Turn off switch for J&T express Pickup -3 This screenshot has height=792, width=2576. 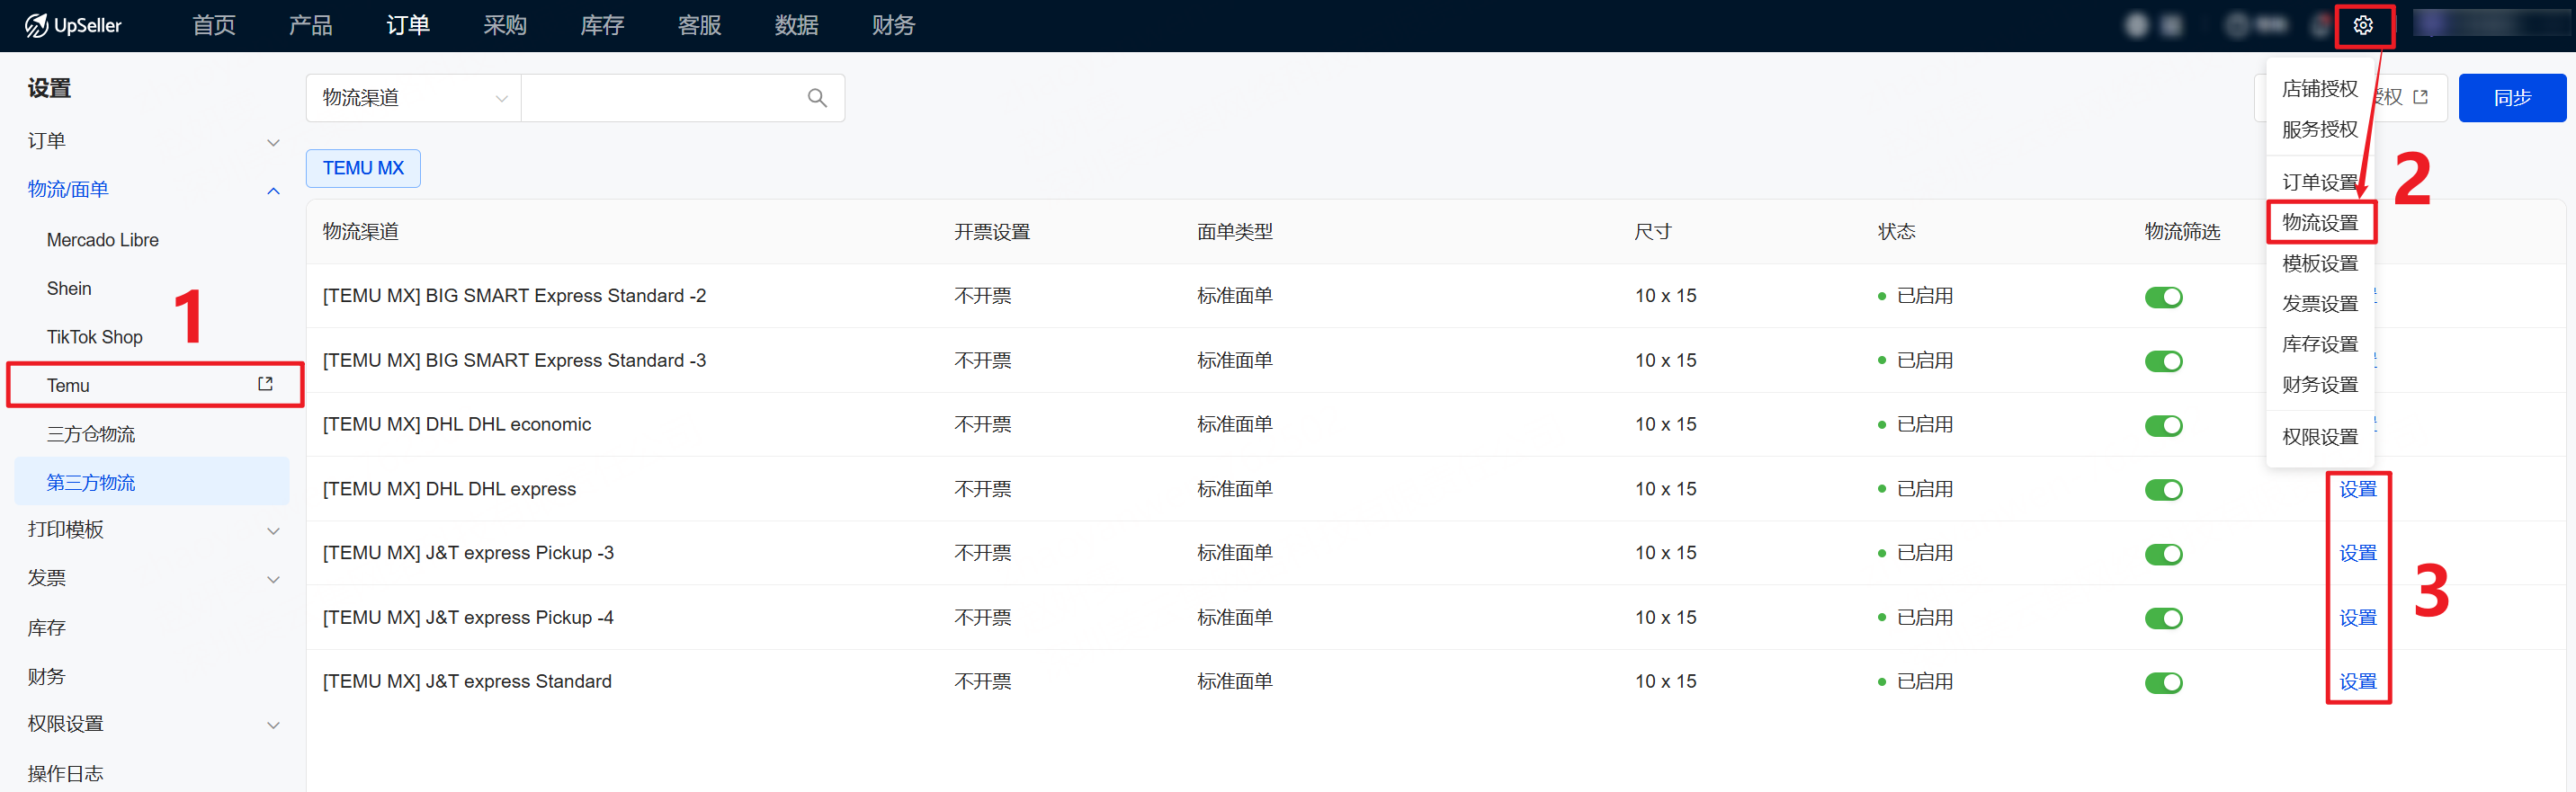pyautogui.click(x=2163, y=555)
